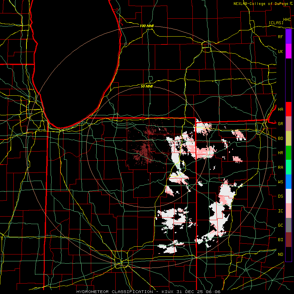Image resolution: width=294 pixels, height=294 pixels.
Task: Click the IC legend label
Action: coord(280,211)
